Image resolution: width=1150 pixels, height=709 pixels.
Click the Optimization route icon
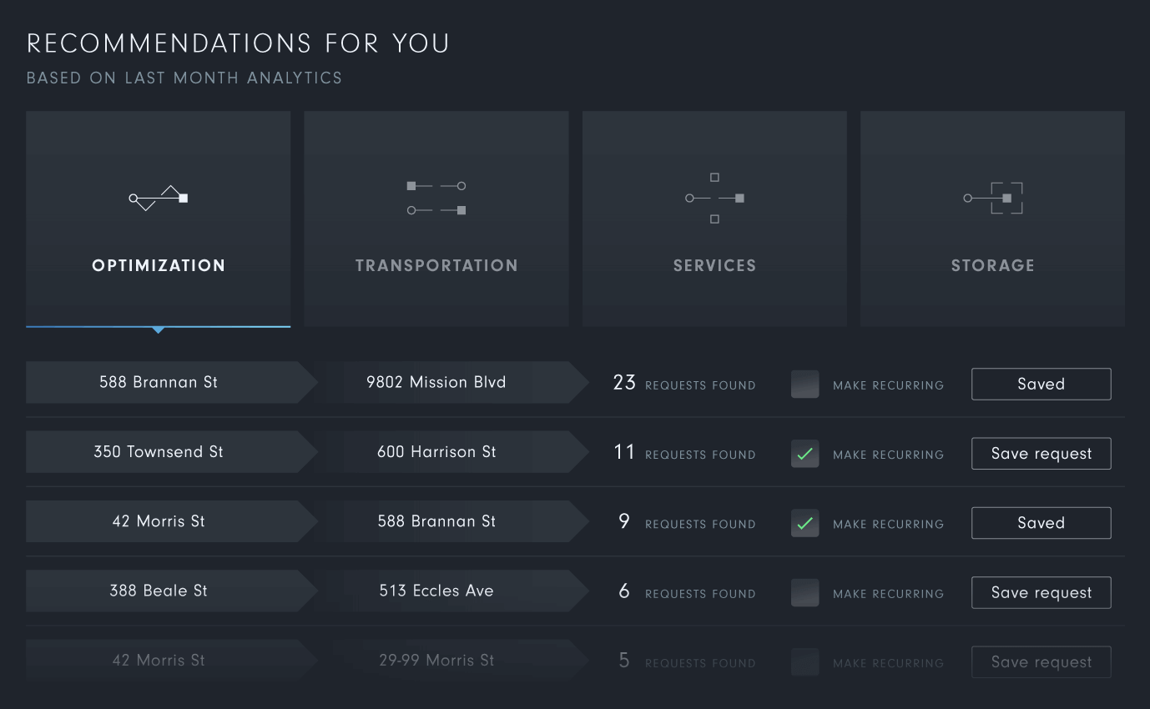click(x=159, y=198)
